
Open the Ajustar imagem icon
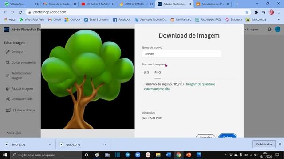click(x=8, y=88)
